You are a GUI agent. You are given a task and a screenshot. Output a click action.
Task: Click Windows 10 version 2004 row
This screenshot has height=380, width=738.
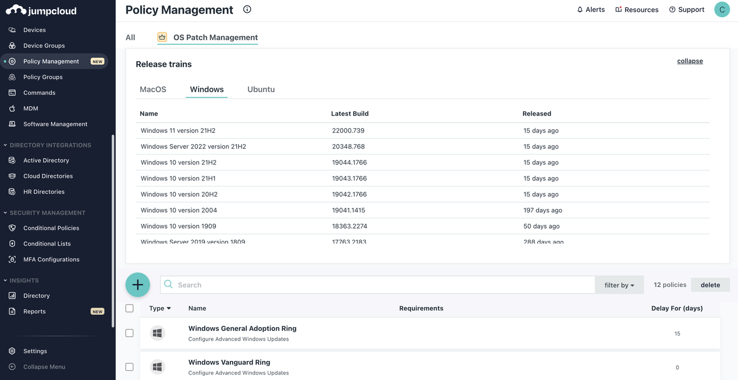tap(423, 210)
